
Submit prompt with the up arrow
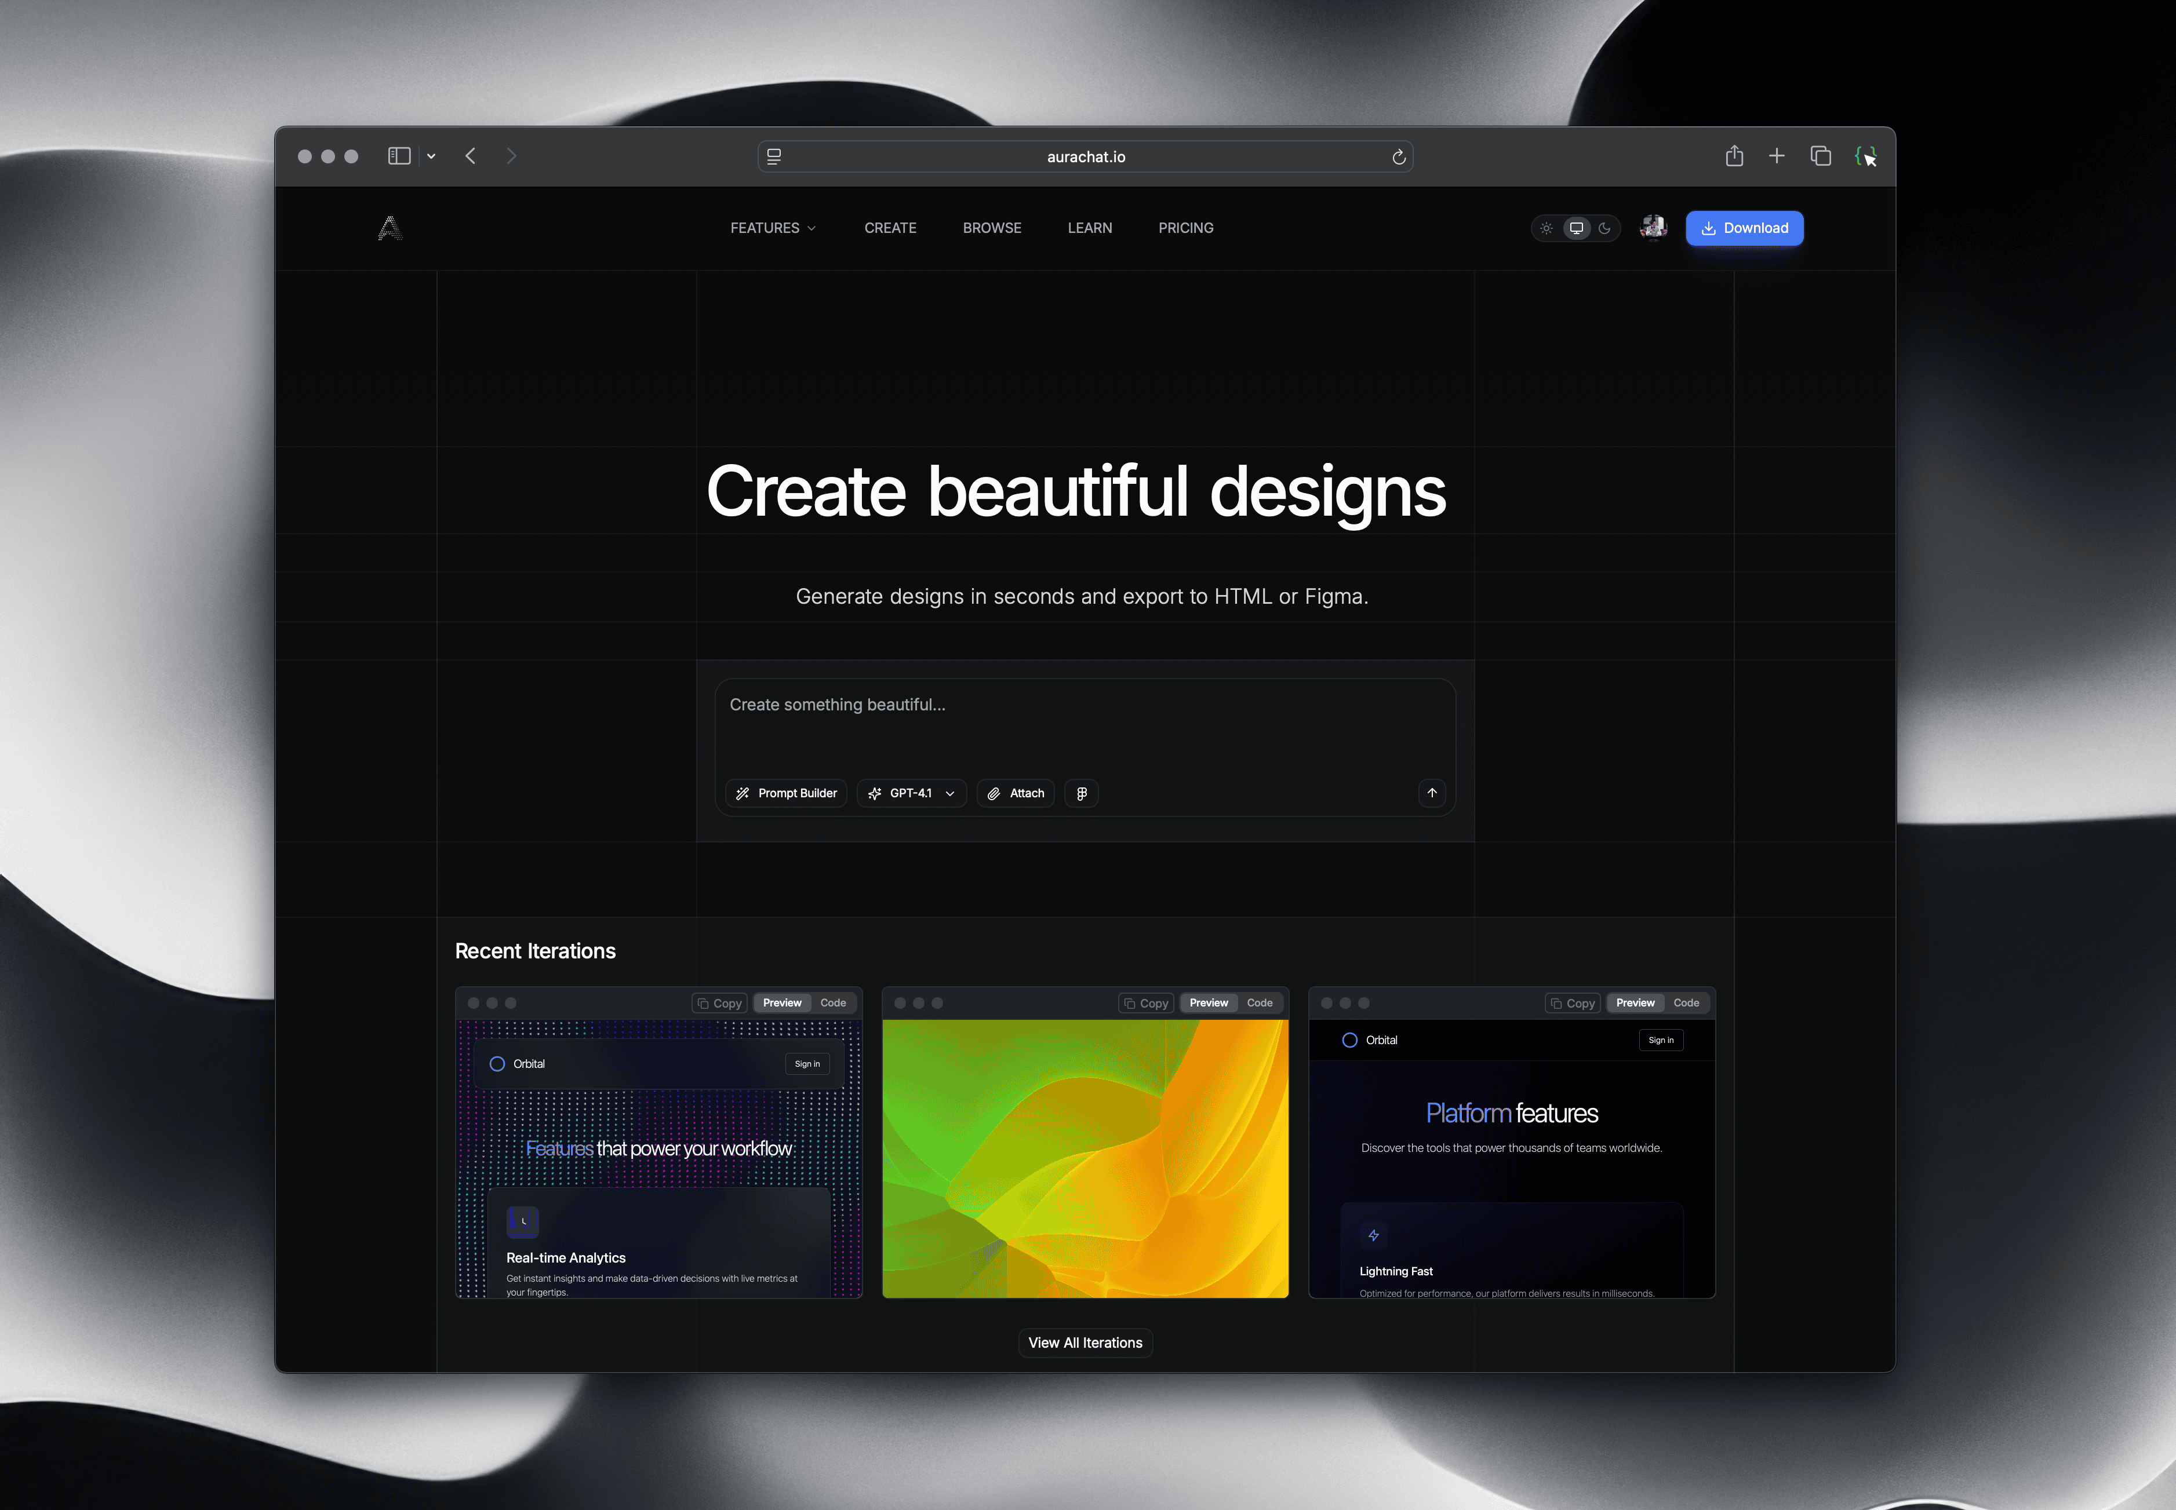[1432, 793]
